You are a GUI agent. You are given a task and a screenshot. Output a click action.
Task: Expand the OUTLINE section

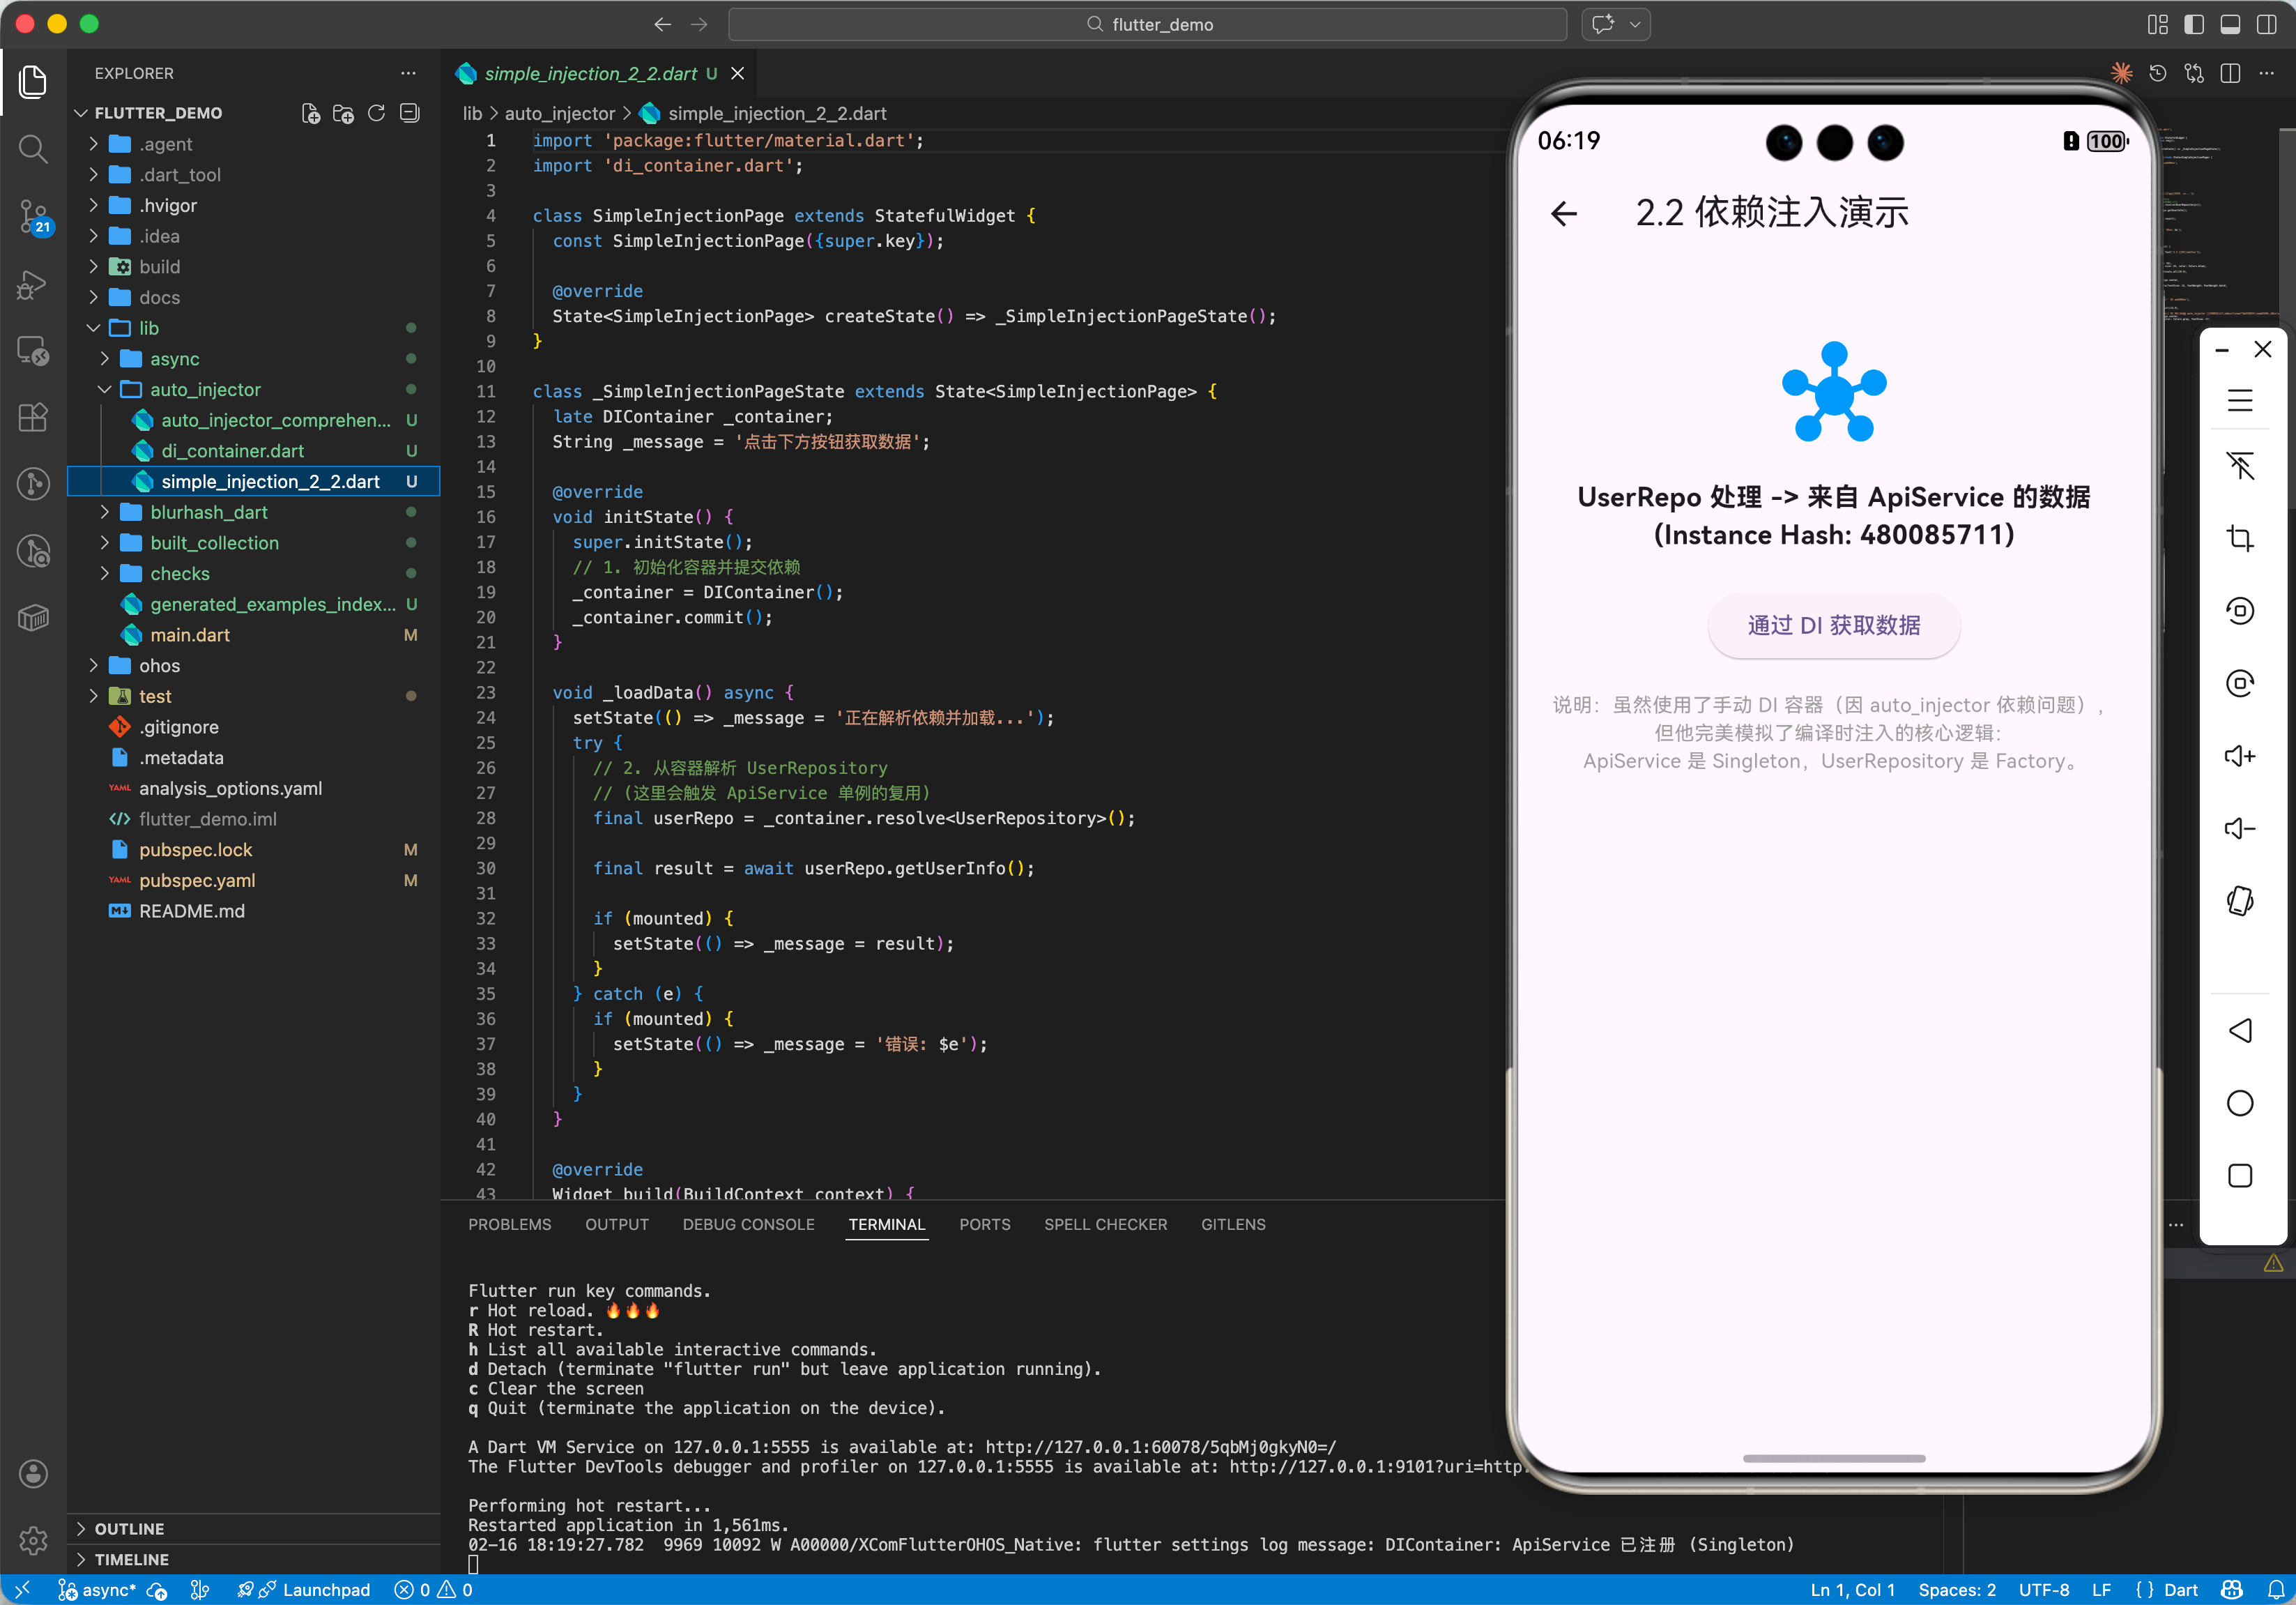(x=129, y=1528)
